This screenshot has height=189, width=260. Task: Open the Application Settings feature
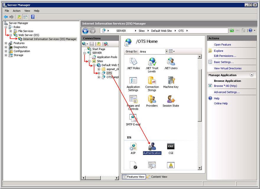click(133, 84)
